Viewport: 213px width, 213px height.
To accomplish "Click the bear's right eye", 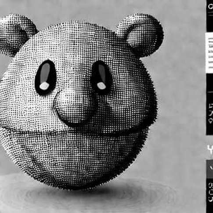I will pyautogui.click(x=101, y=78).
